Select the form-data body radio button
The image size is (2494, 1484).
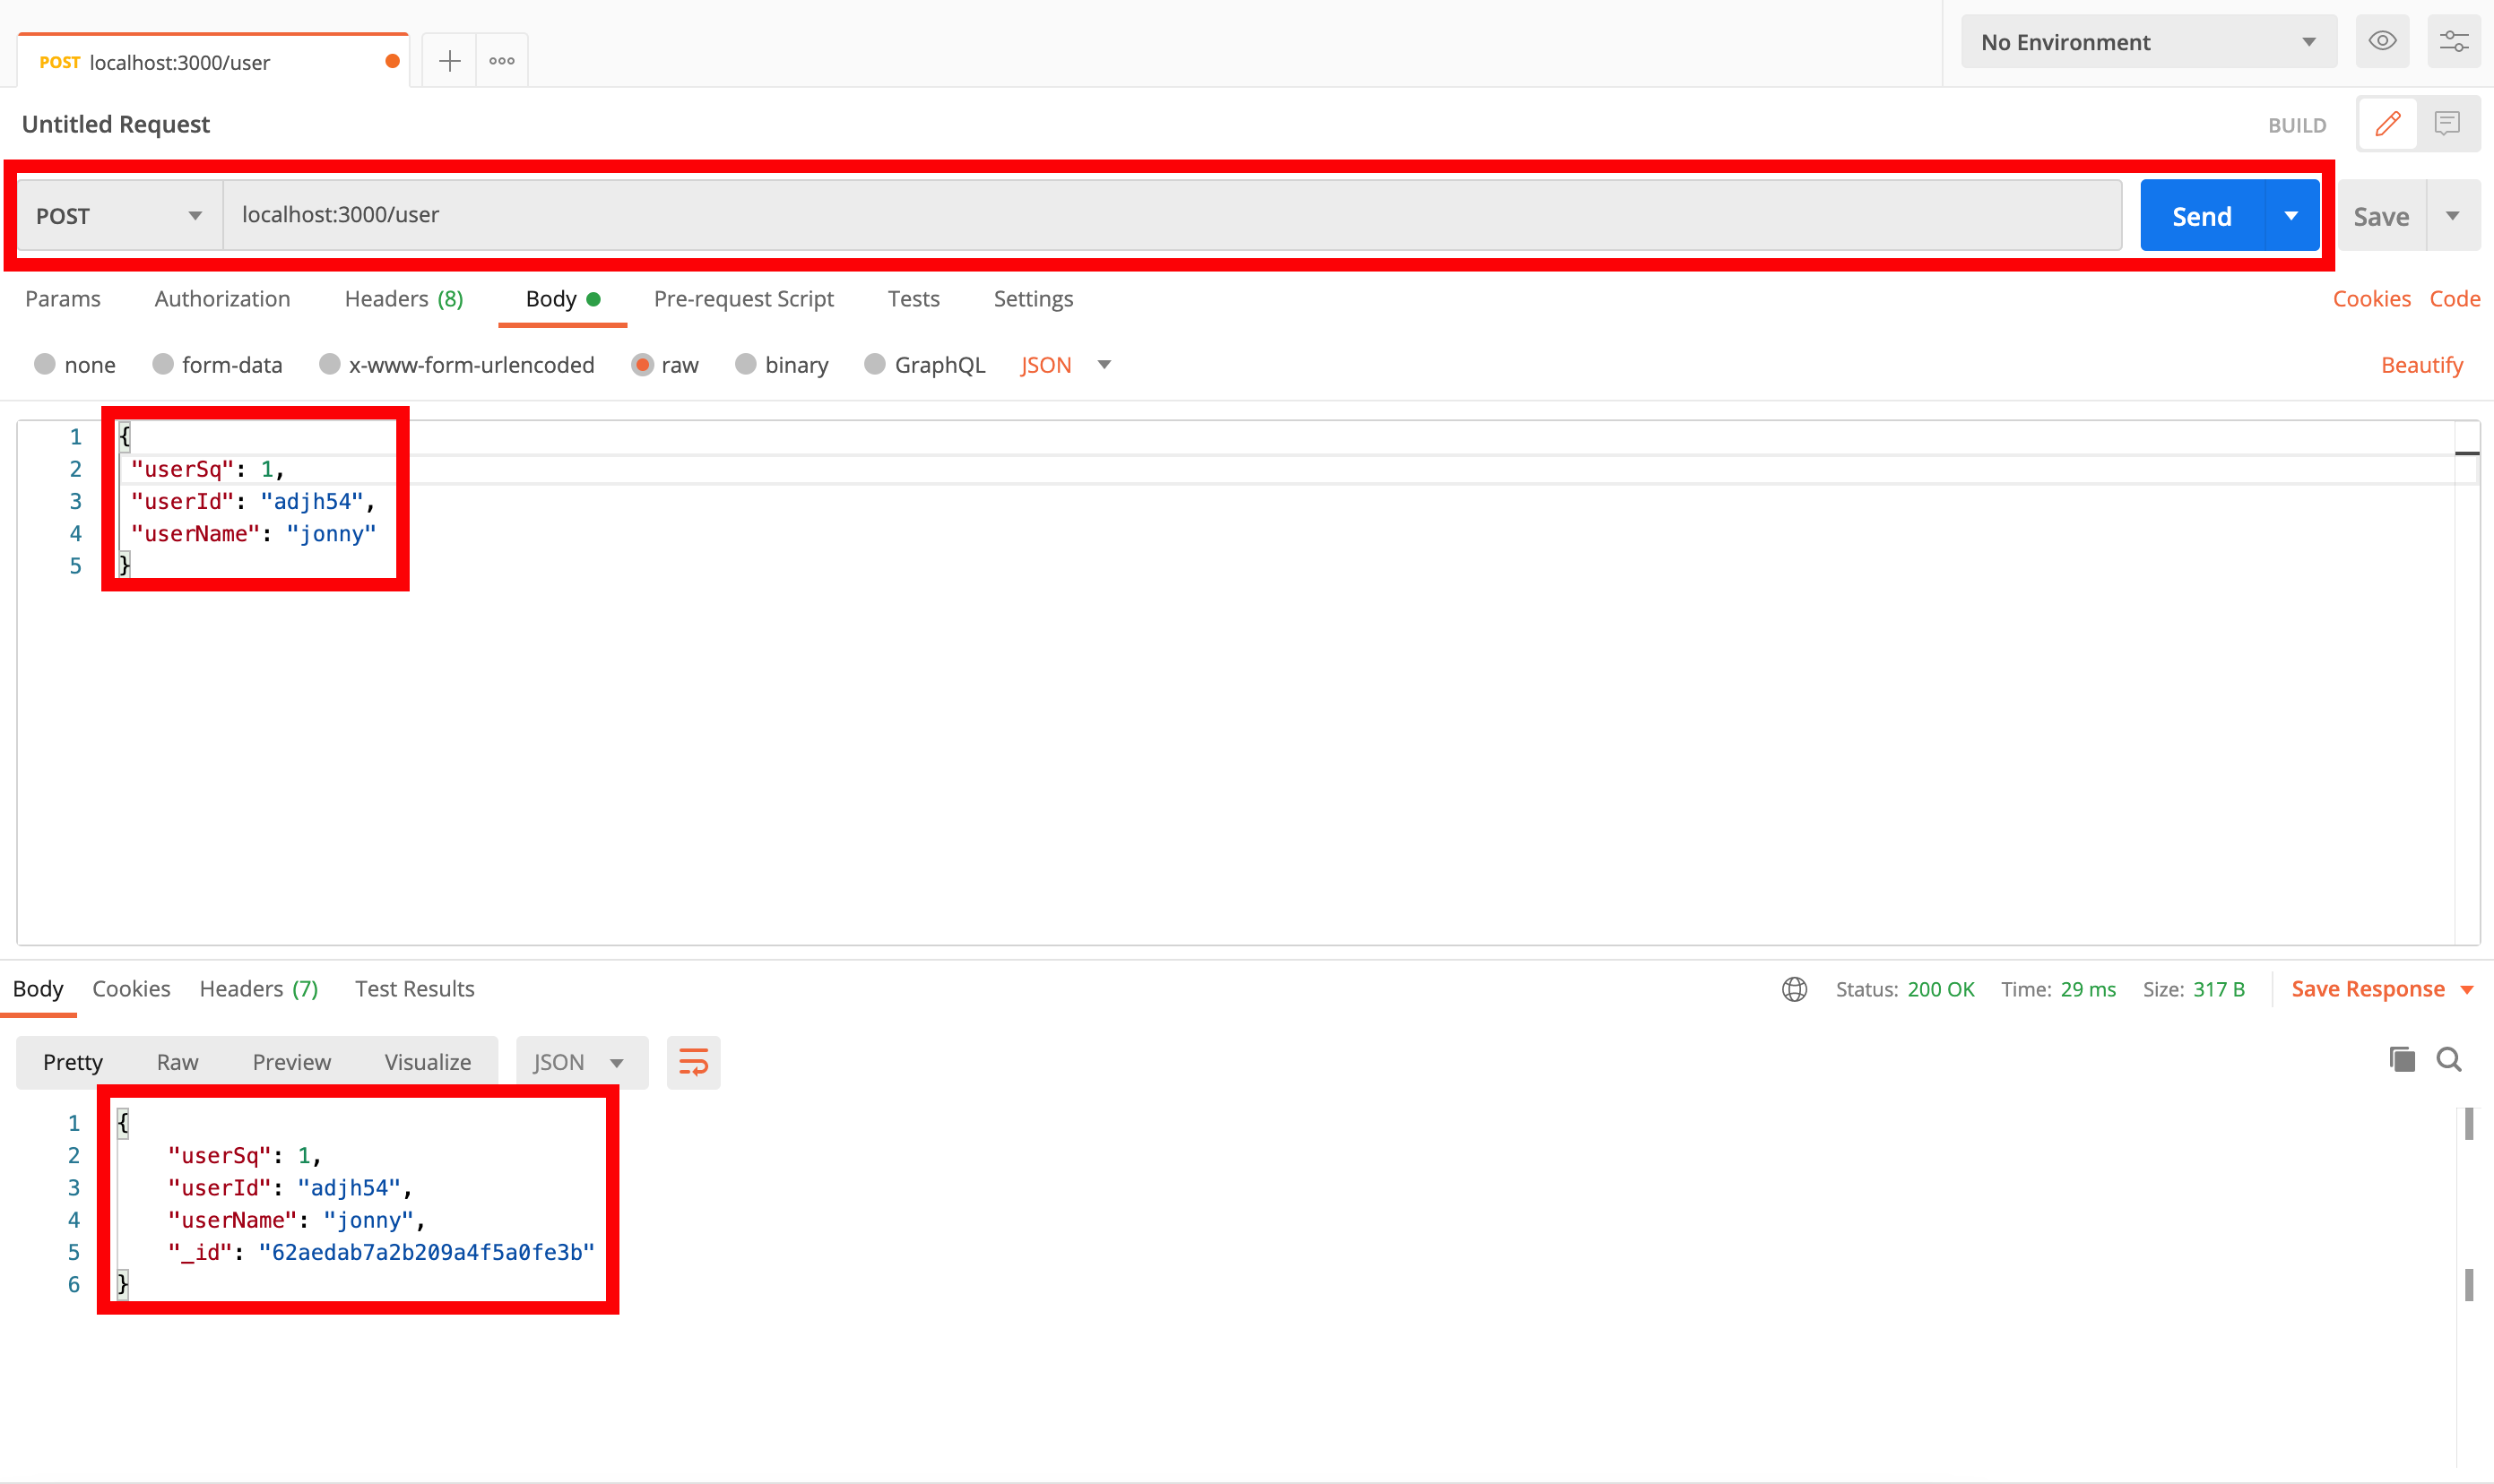pyautogui.click(x=163, y=365)
